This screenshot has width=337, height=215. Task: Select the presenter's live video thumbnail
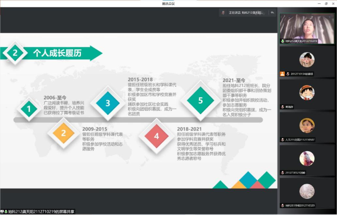[307, 29]
